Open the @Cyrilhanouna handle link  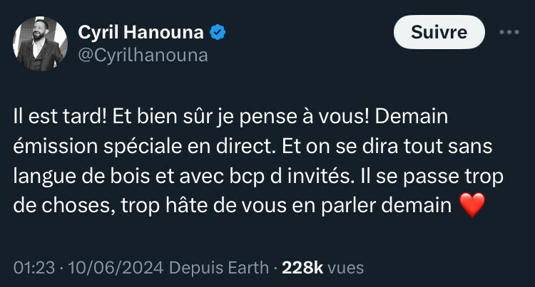143,56
